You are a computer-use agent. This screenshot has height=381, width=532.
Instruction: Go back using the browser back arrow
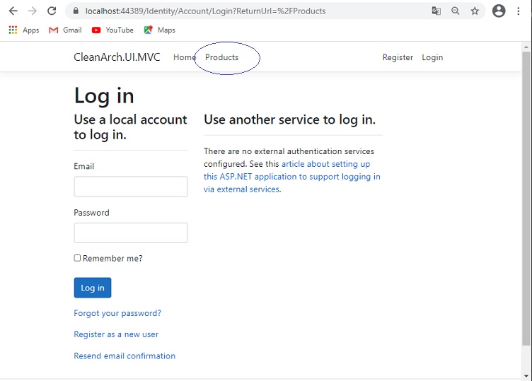click(13, 11)
